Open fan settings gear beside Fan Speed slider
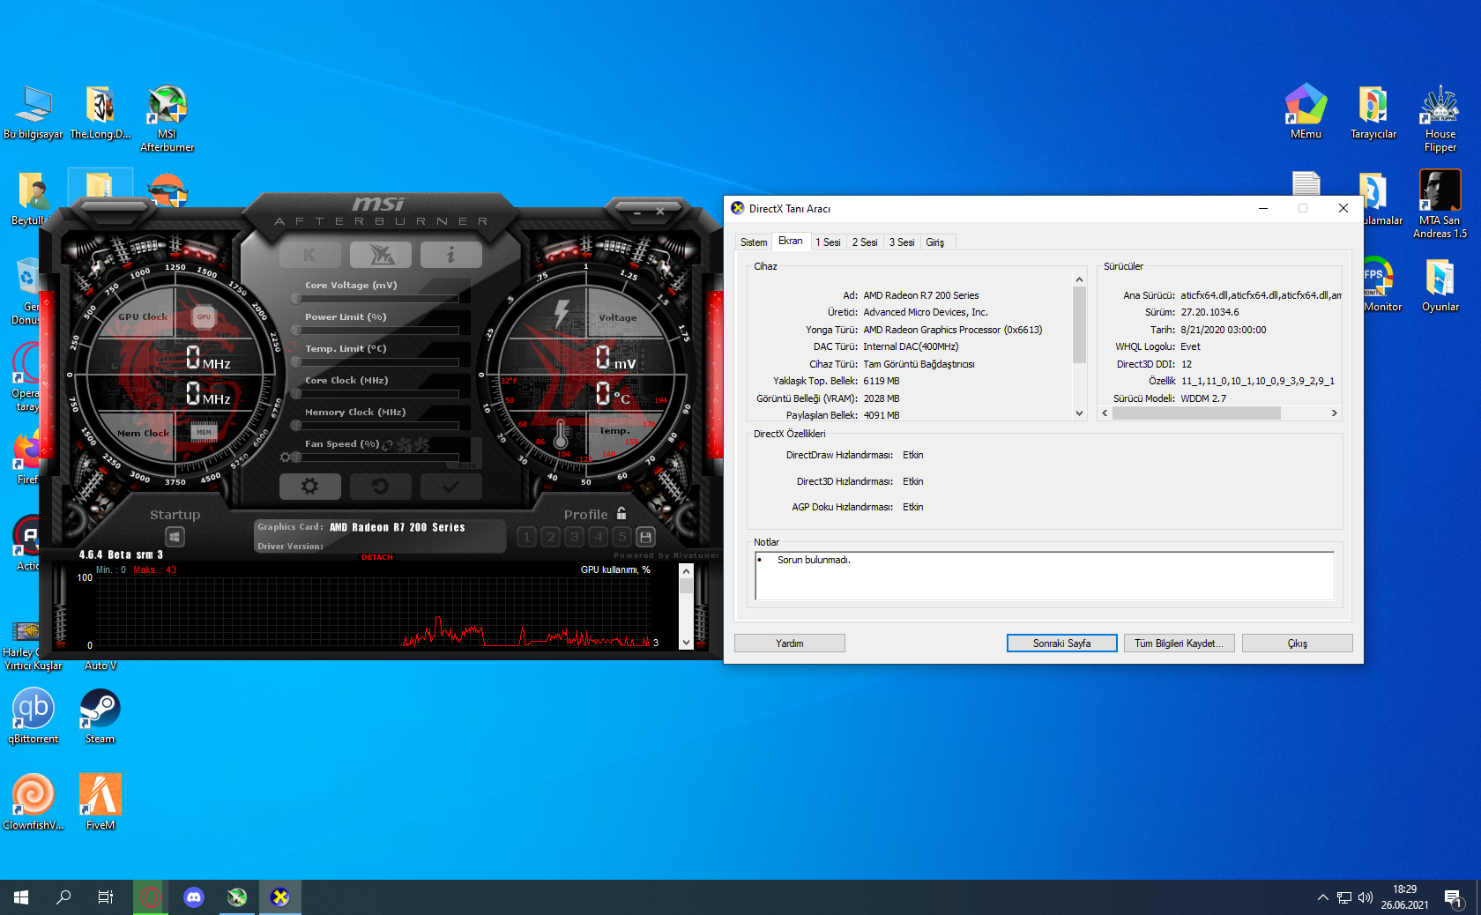Image resolution: width=1481 pixels, height=915 pixels. 285,457
